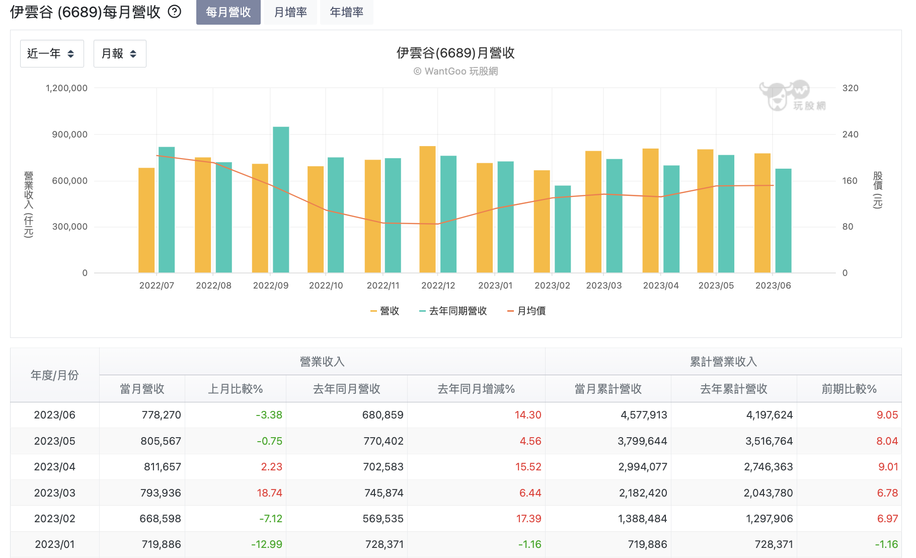This screenshot has width=916, height=558.
Task: Toggle 去年同期營收 legend series
Action: [x=453, y=311]
